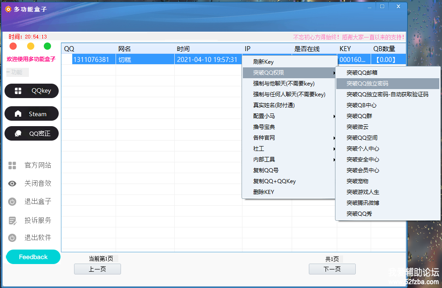Image resolution: width=442 pixels, height=288 pixels.
Task: Select the highlighted 突破QQ独立密码 entry
Action: pos(388,84)
